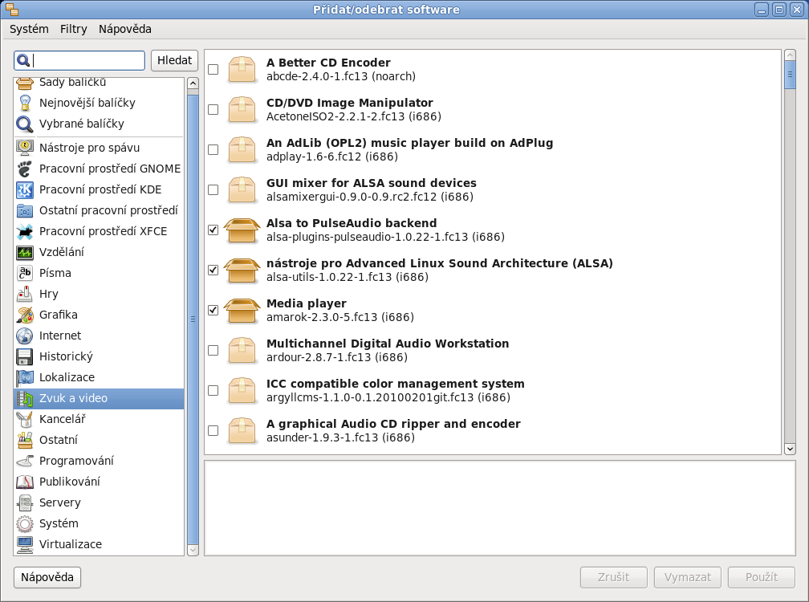The image size is (809, 602).
Task: Click the Systém gear icon
Action: [x=25, y=523]
